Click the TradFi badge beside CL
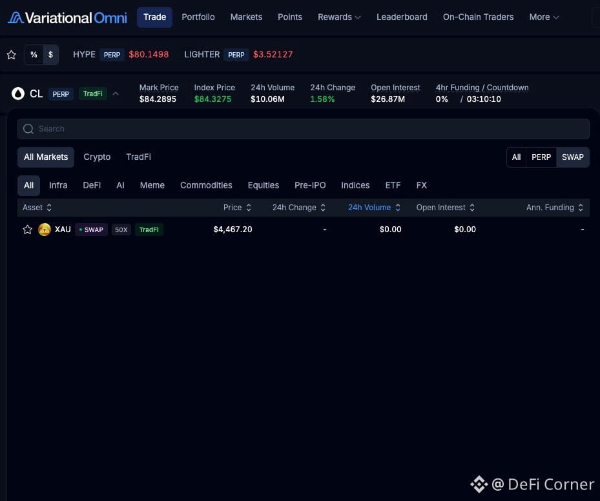 point(92,93)
